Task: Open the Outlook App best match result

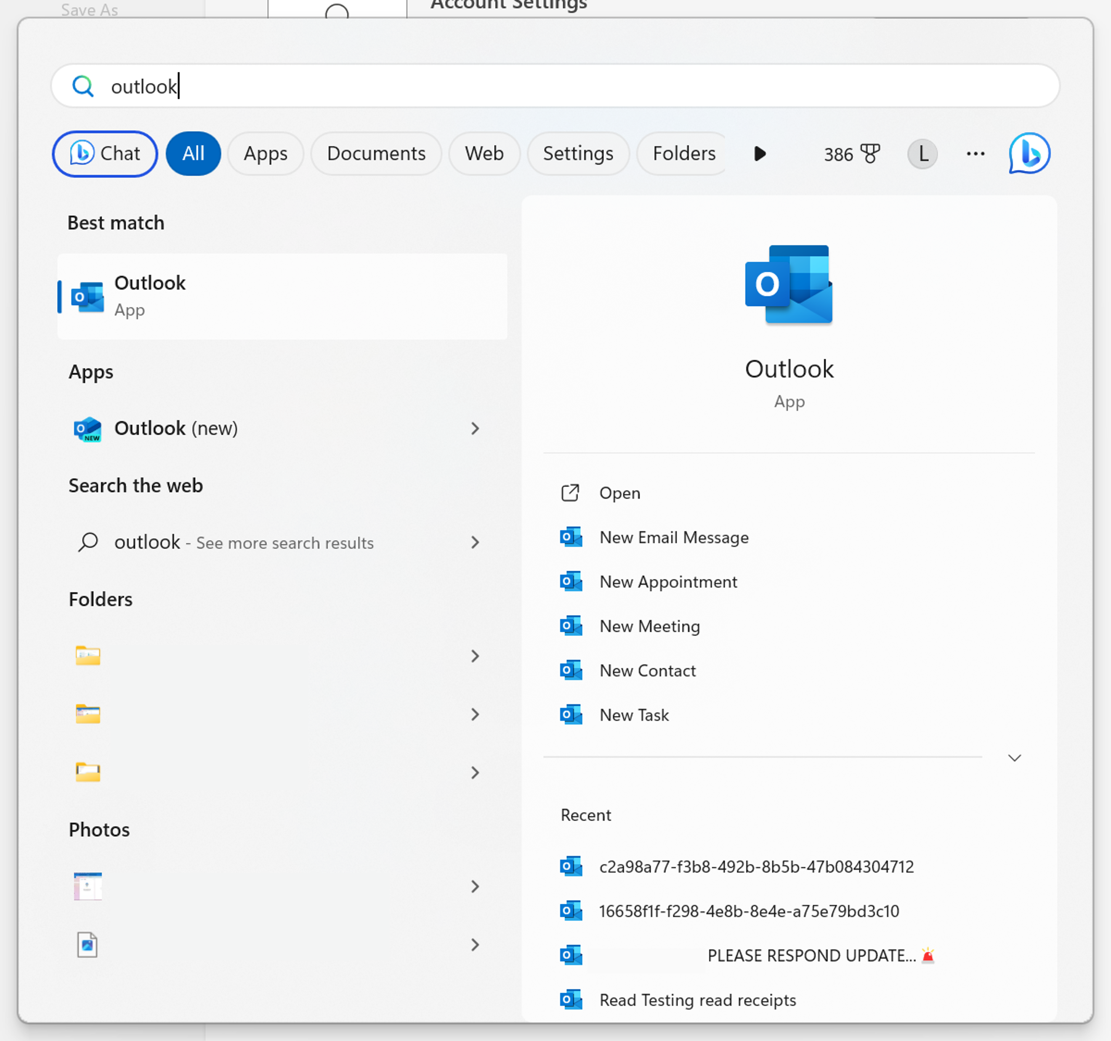Action: [x=282, y=297]
